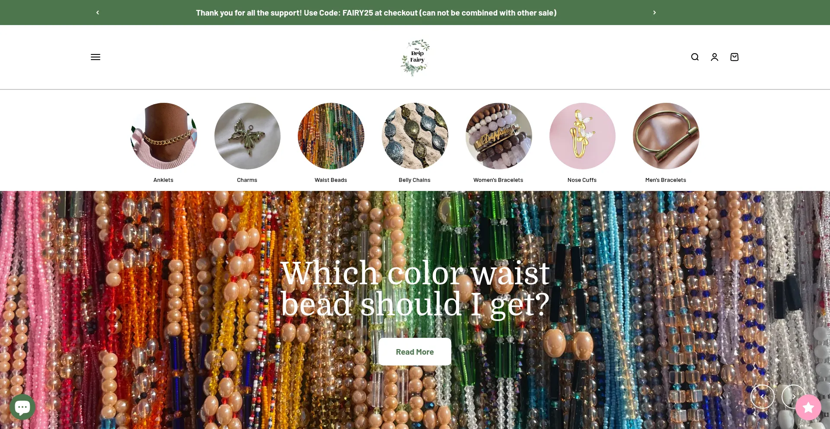Open the shopping cart bag icon
Screen dimensions: 830x429
(x=734, y=57)
